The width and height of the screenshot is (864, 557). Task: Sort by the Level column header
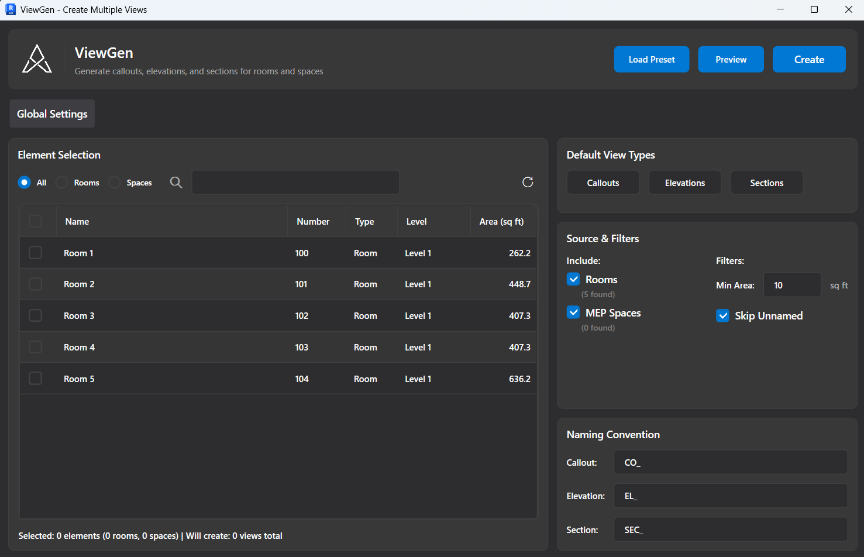pos(433,222)
